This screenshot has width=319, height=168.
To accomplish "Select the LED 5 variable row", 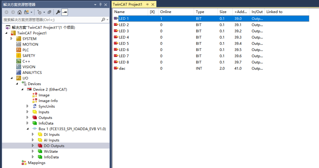I will click(x=211, y=44).
